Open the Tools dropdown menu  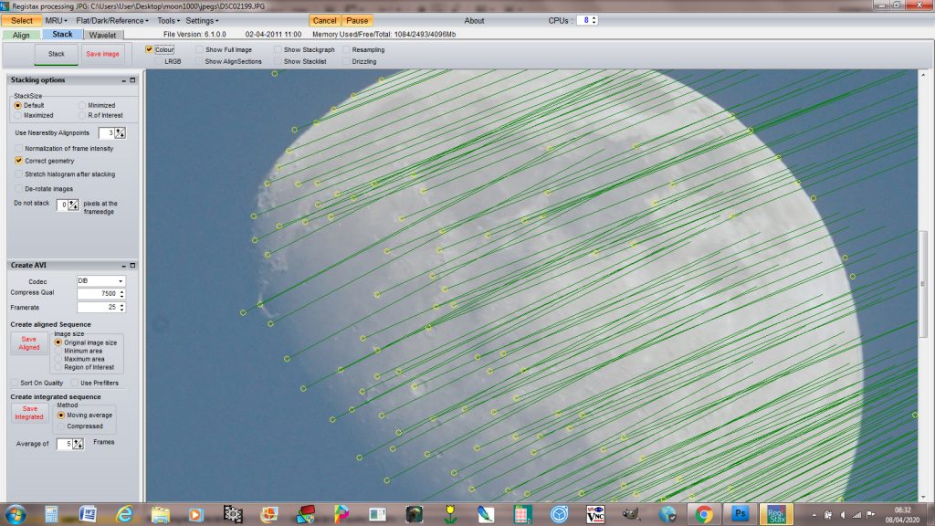point(168,20)
